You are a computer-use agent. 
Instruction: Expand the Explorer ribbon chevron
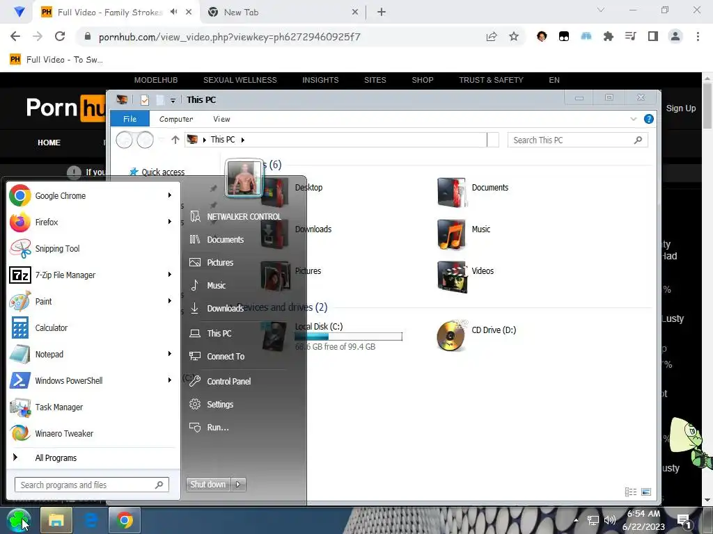click(x=634, y=119)
